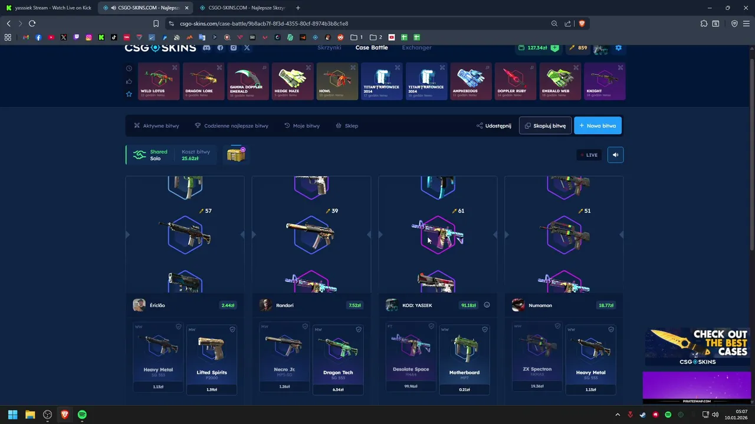Open the blue settings gear icon
This screenshot has height=424, width=755.
coord(619,48)
